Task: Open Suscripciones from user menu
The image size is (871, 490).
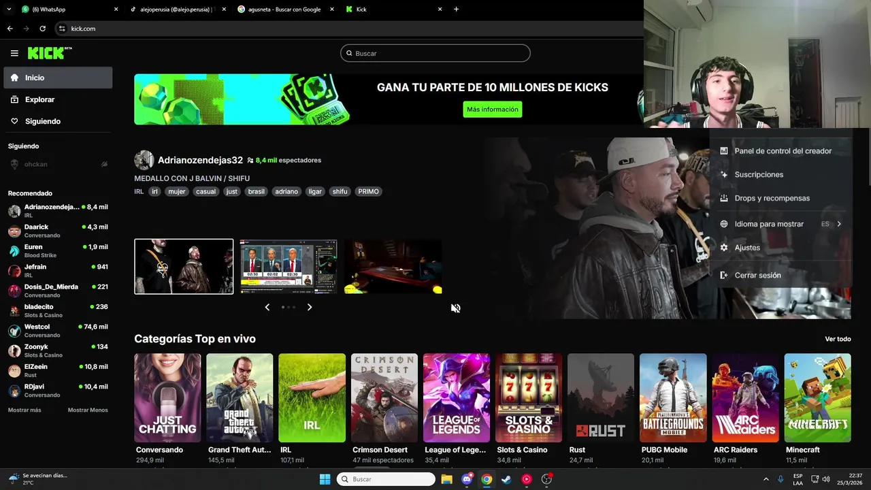Action: coord(780,175)
